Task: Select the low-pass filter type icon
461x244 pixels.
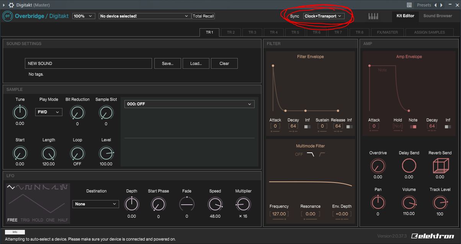Action: click(310, 154)
